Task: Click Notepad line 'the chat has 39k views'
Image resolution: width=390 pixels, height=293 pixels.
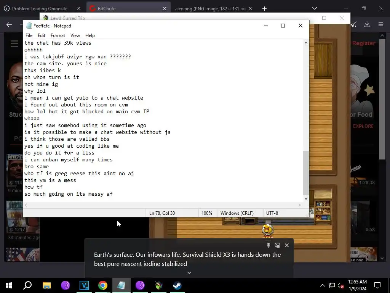Action: click(x=58, y=43)
